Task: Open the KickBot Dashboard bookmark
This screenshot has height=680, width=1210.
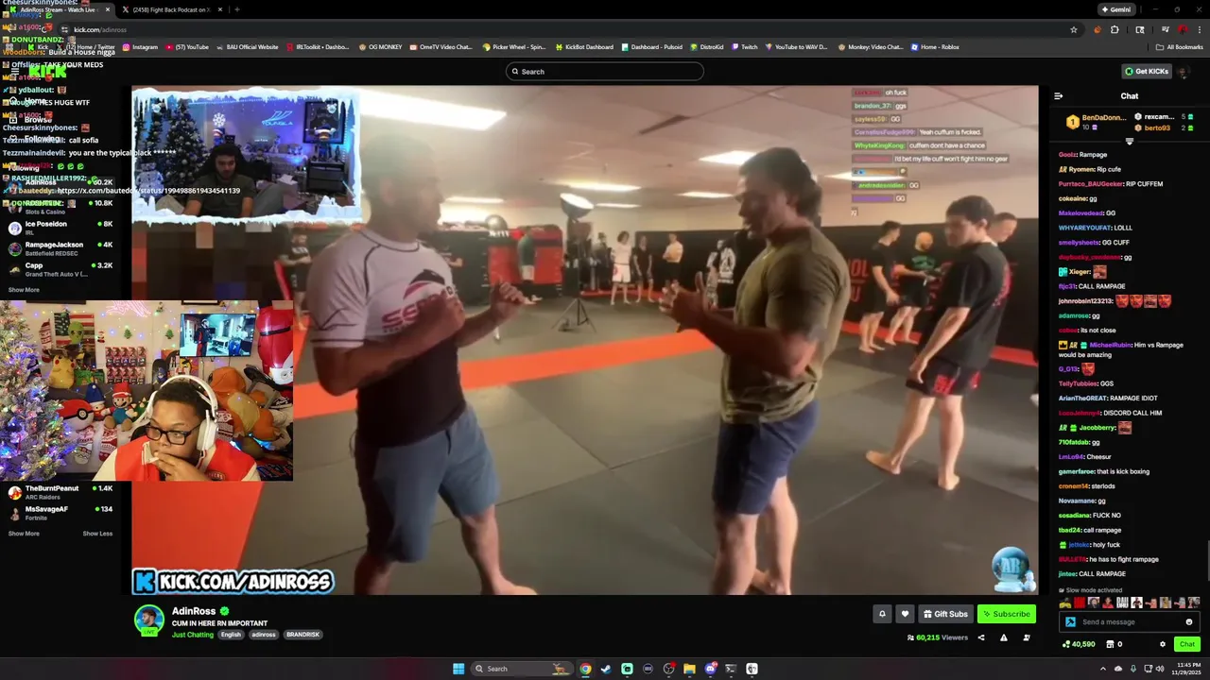Action: point(584,46)
